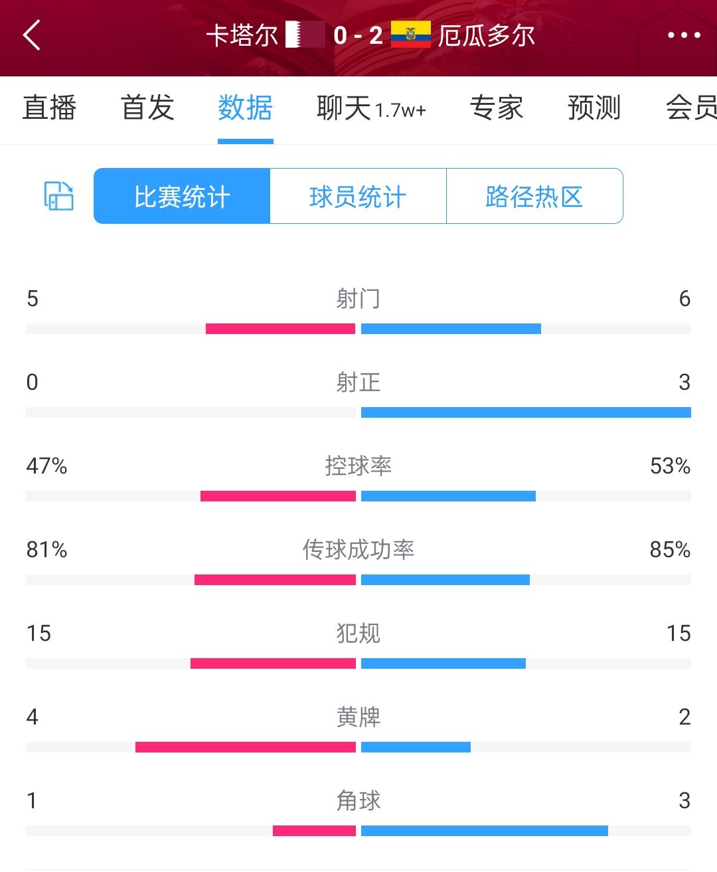Open the three-dot more options menu
Image resolution: width=717 pixels, height=872 pixels.
point(684,35)
